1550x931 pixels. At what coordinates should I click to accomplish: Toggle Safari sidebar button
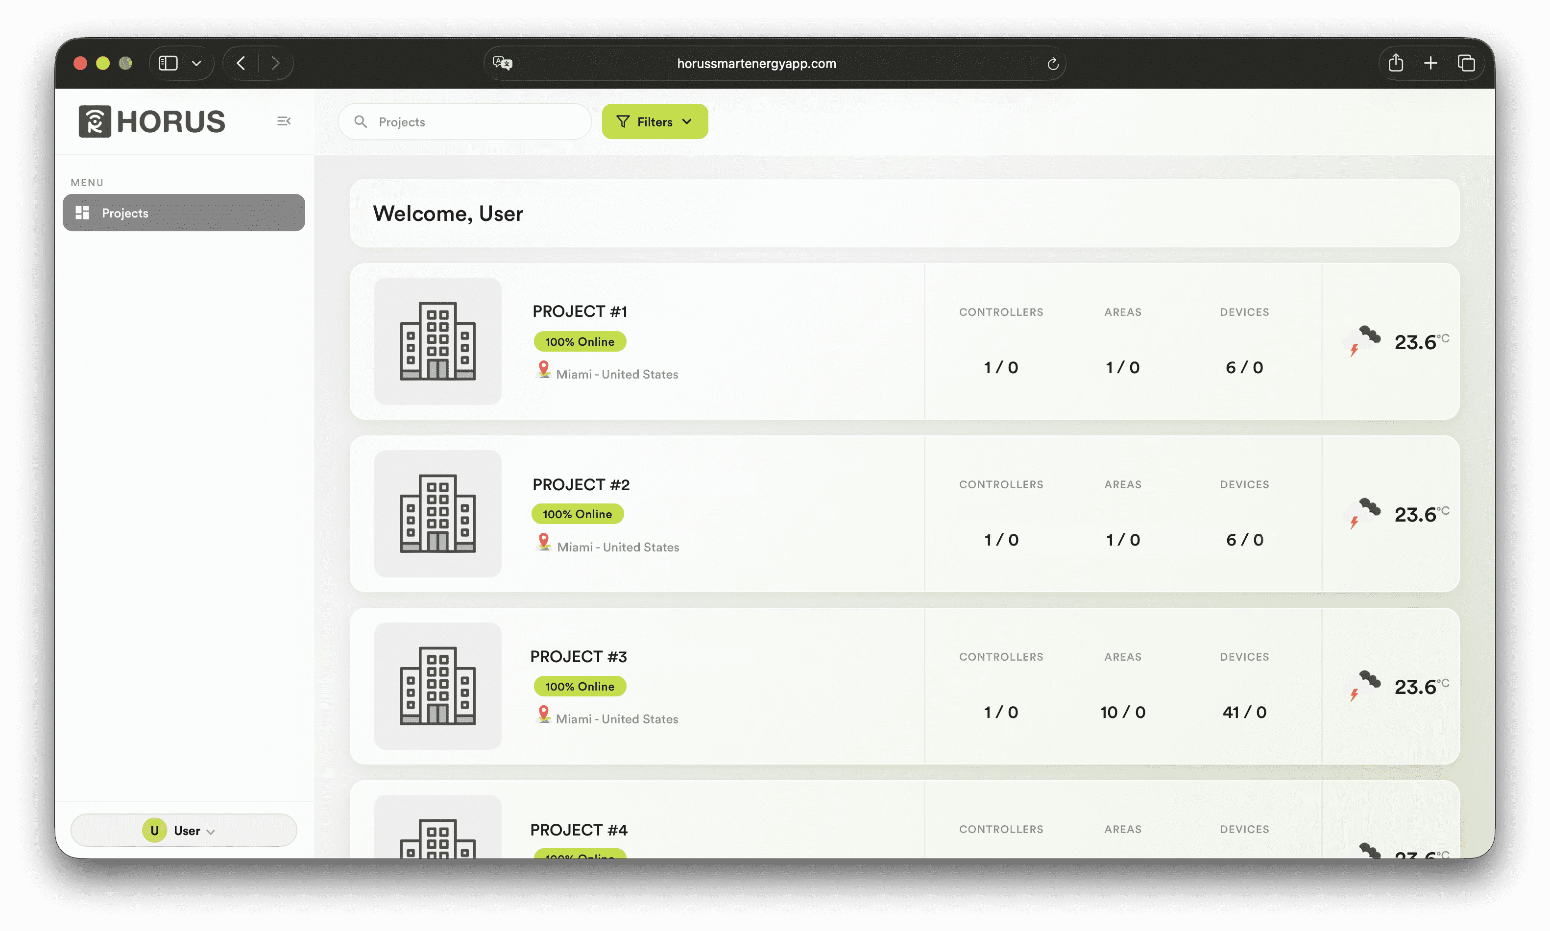coord(168,63)
